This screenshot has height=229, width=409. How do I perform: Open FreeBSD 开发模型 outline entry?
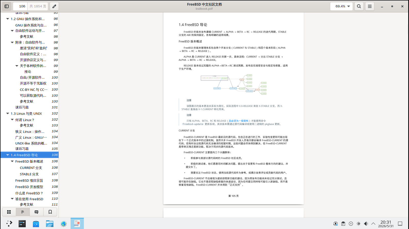pos(29,187)
